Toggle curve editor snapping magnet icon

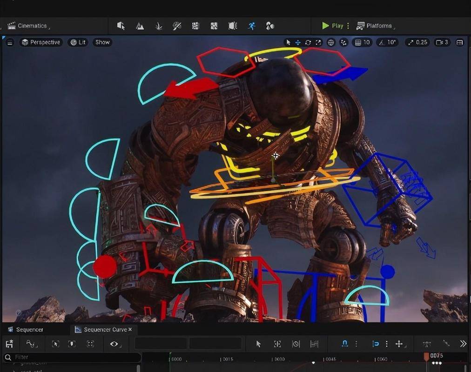click(345, 344)
